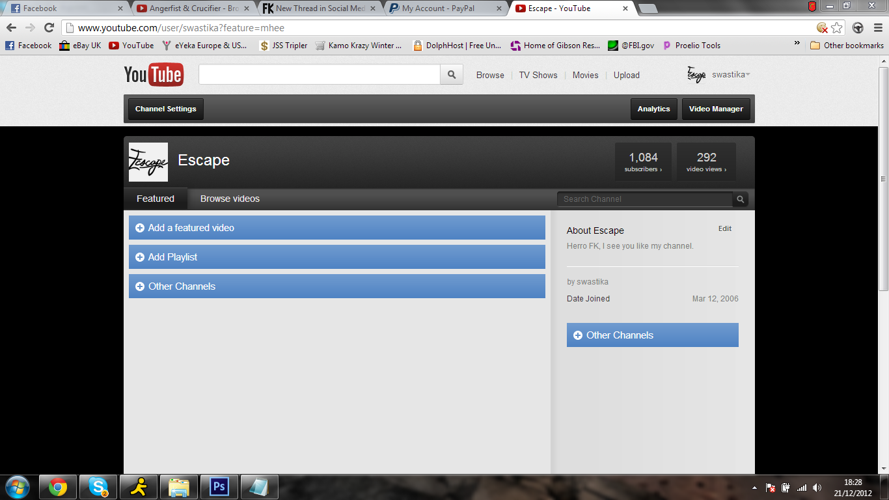Open the eBay UK bookmark
Screen dimensions: 889x500
80,46
